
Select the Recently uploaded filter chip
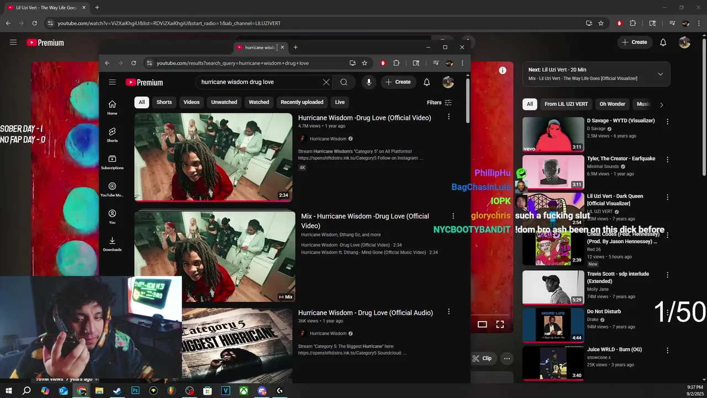click(302, 102)
